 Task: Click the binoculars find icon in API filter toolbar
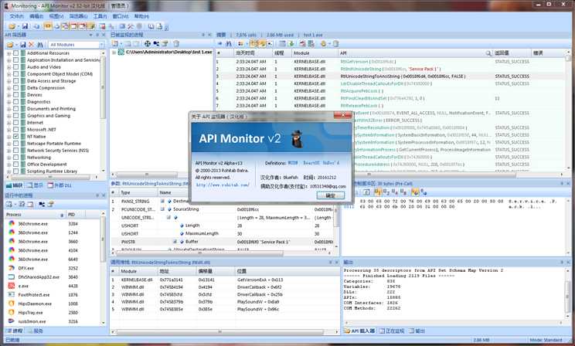tap(40, 44)
